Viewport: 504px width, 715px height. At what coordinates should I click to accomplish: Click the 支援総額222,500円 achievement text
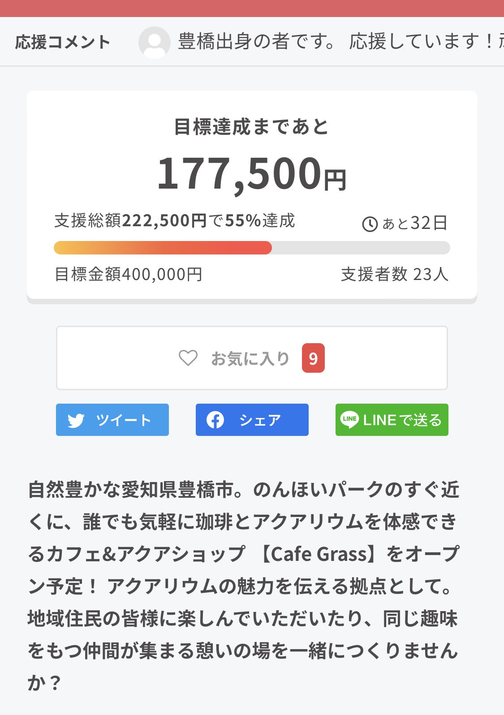point(175,221)
